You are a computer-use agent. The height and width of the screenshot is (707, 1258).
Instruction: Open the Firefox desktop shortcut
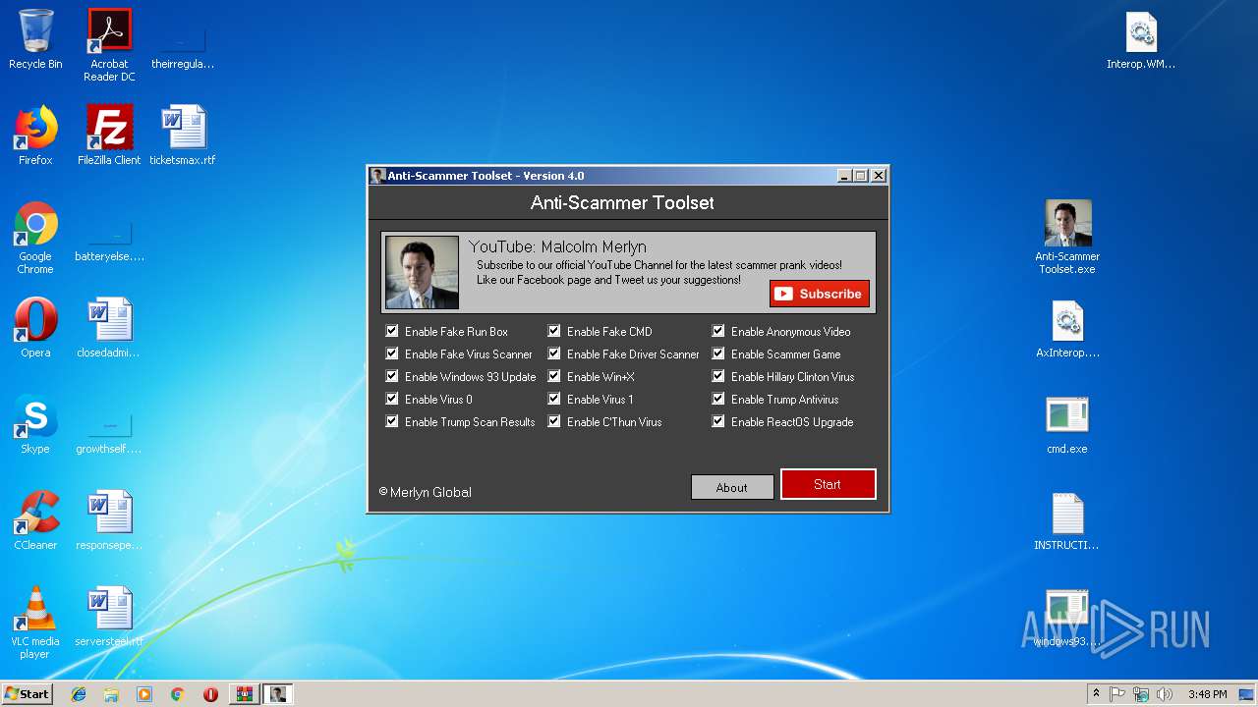35,136
